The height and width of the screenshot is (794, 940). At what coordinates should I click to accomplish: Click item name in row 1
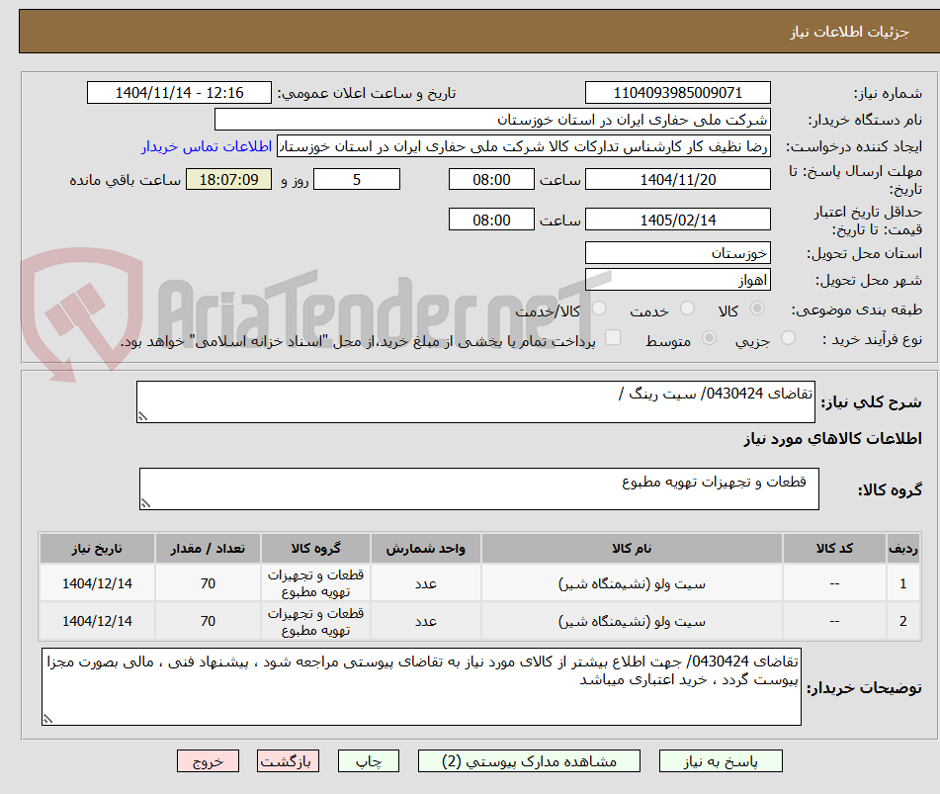(632, 583)
